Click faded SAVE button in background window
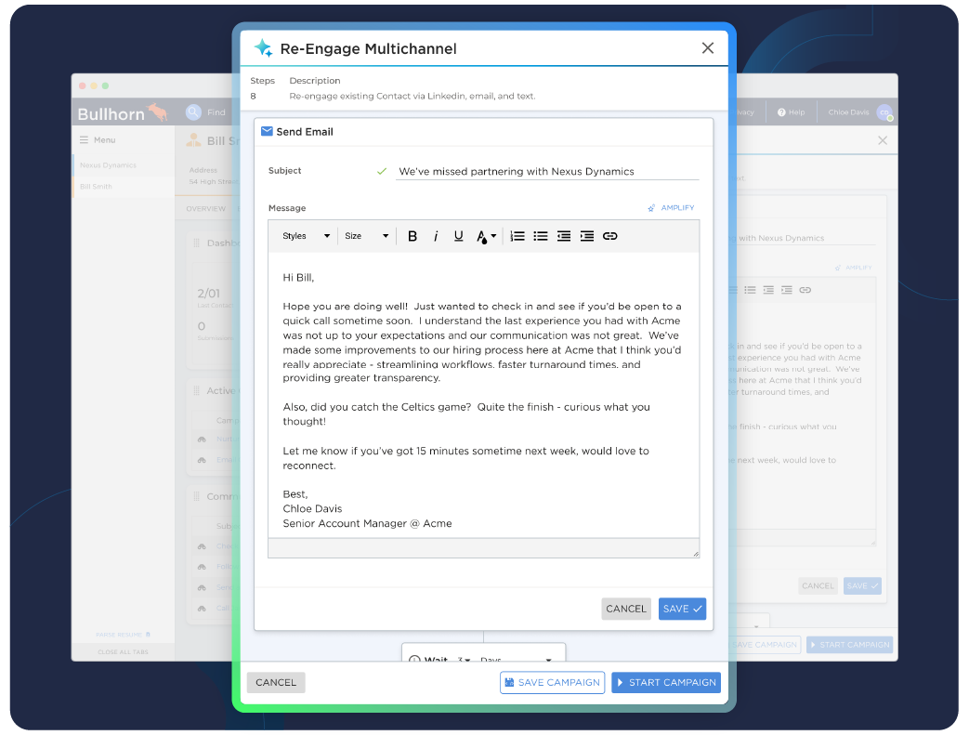The width and height of the screenshot is (969, 735). (x=862, y=586)
